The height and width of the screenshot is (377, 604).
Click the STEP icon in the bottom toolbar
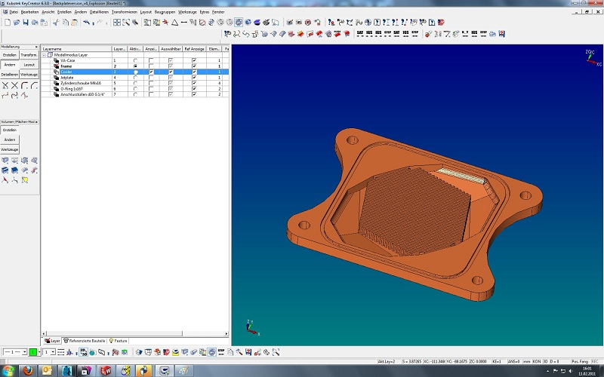pyautogui.click(x=221, y=352)
